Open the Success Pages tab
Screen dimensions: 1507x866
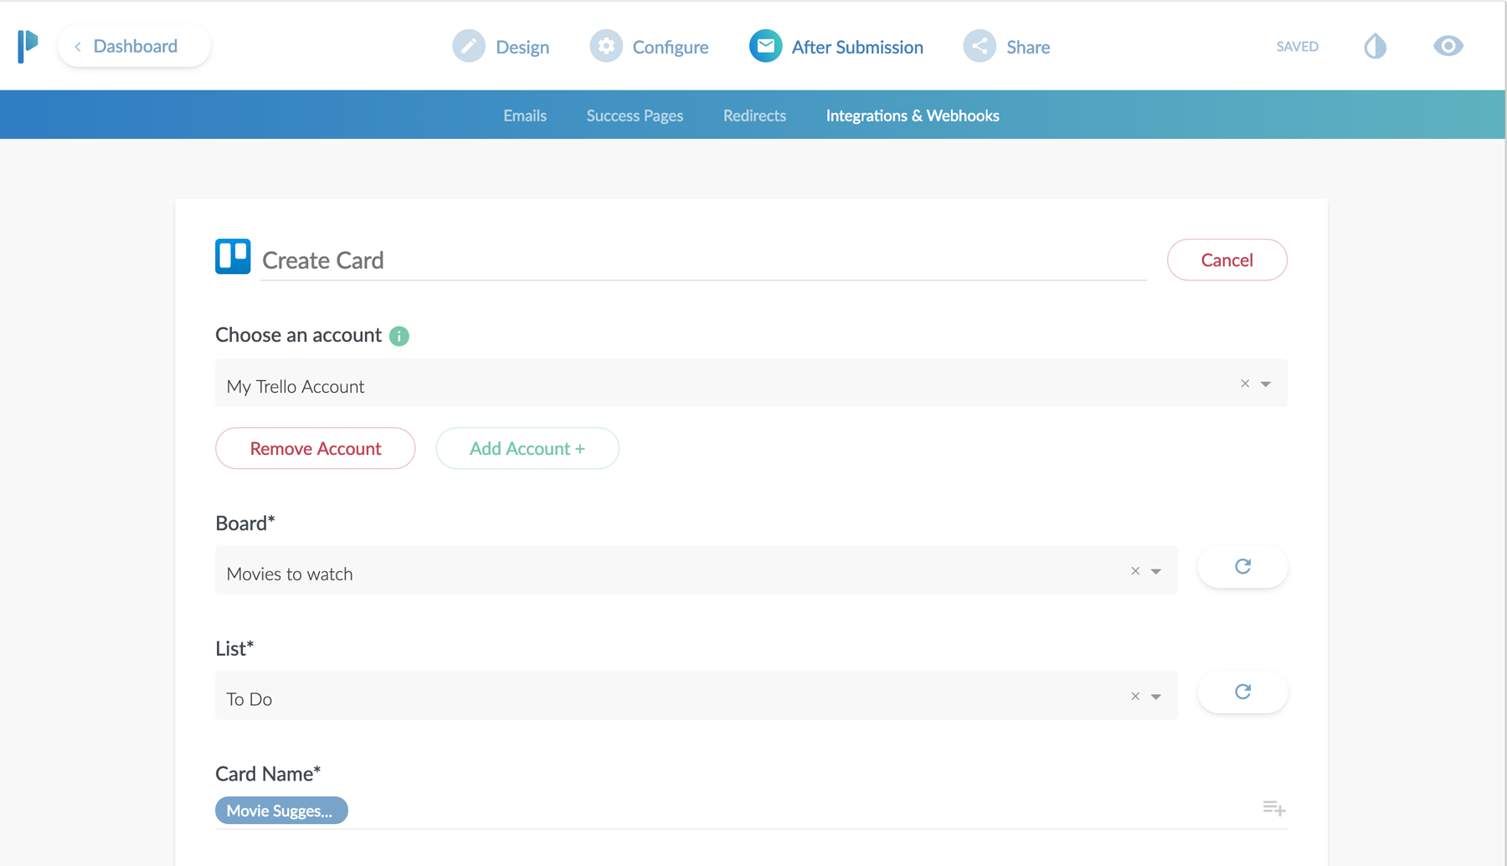(x=634, y=115)
